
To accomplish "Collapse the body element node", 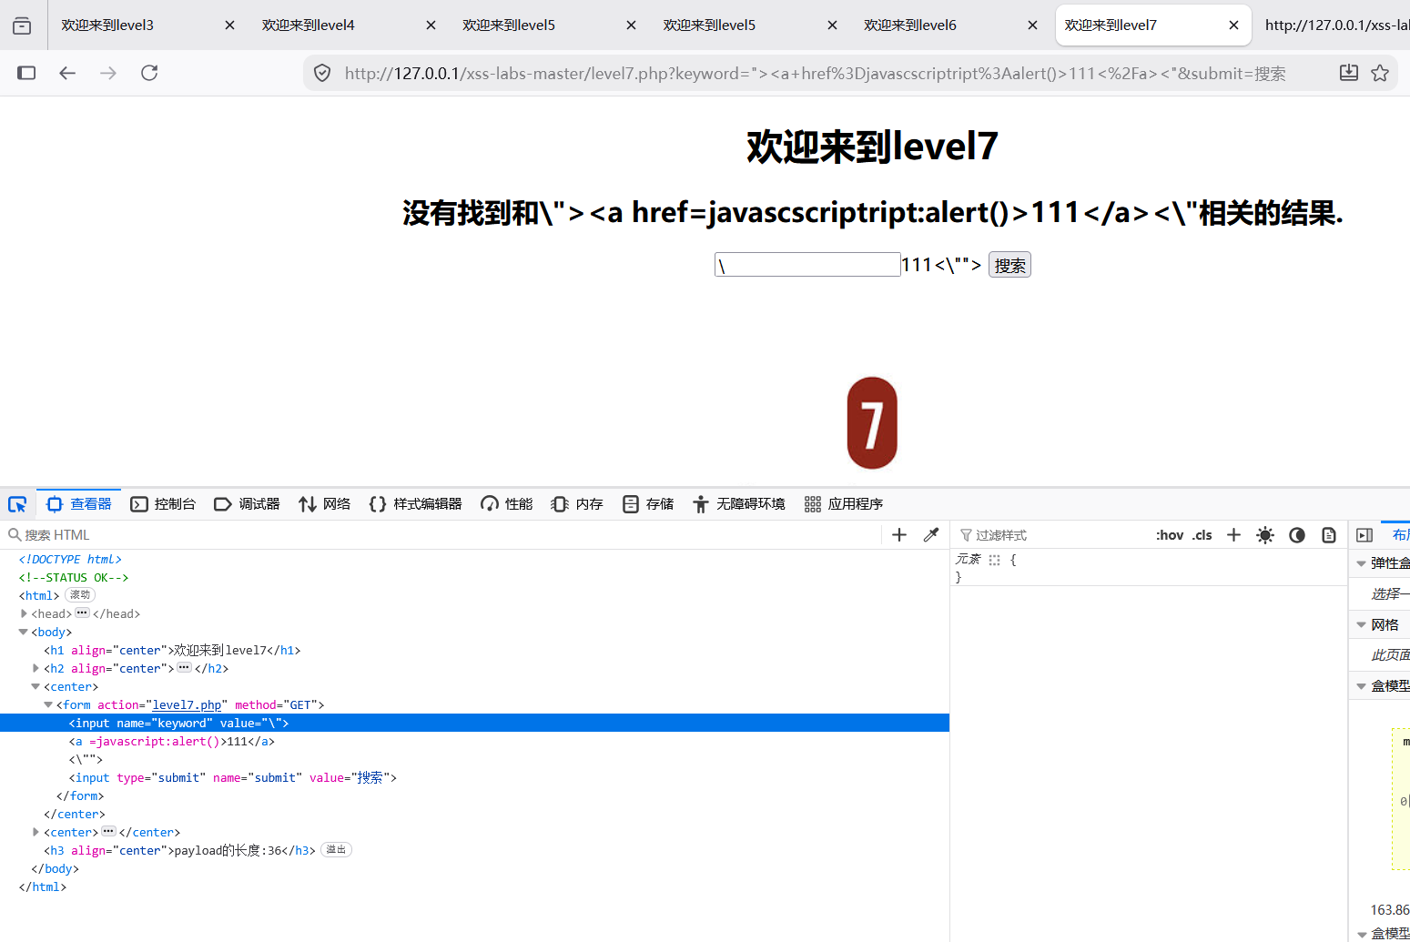I will pos(24,632).
